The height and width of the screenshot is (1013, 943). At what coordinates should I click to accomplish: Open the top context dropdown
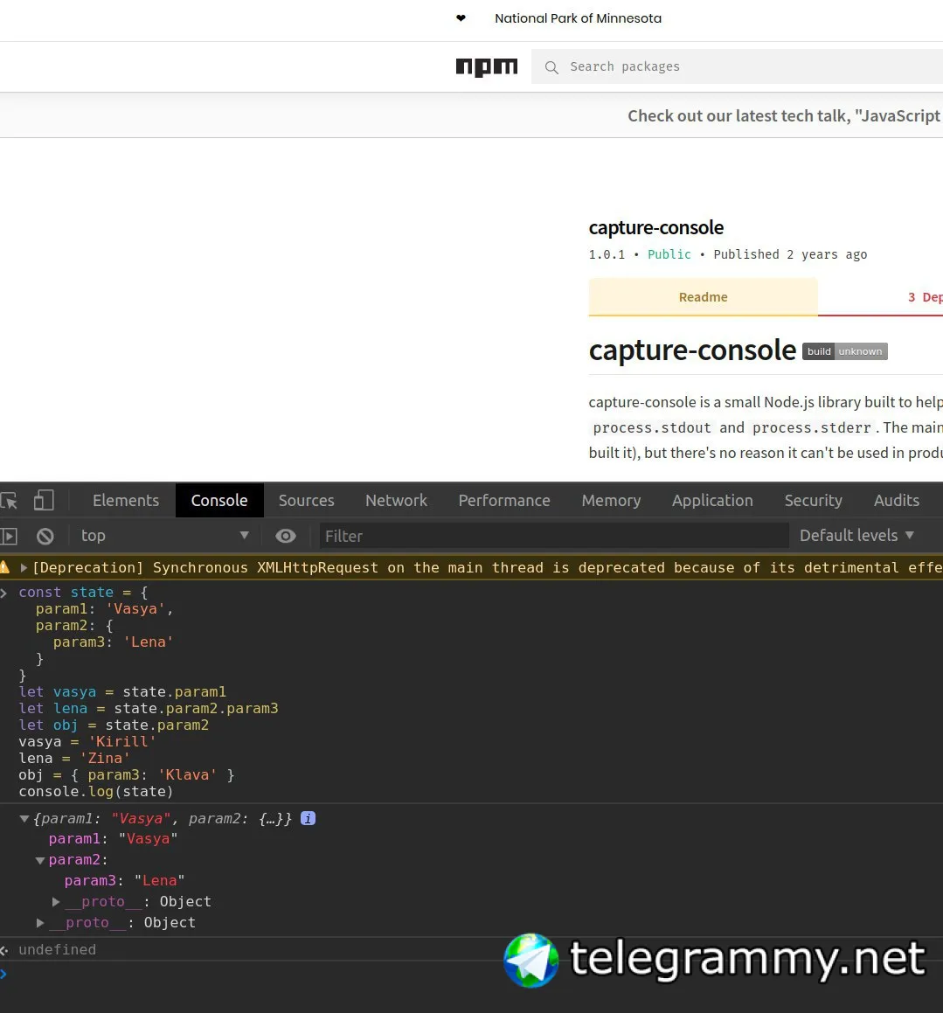[x=164, y=536]
